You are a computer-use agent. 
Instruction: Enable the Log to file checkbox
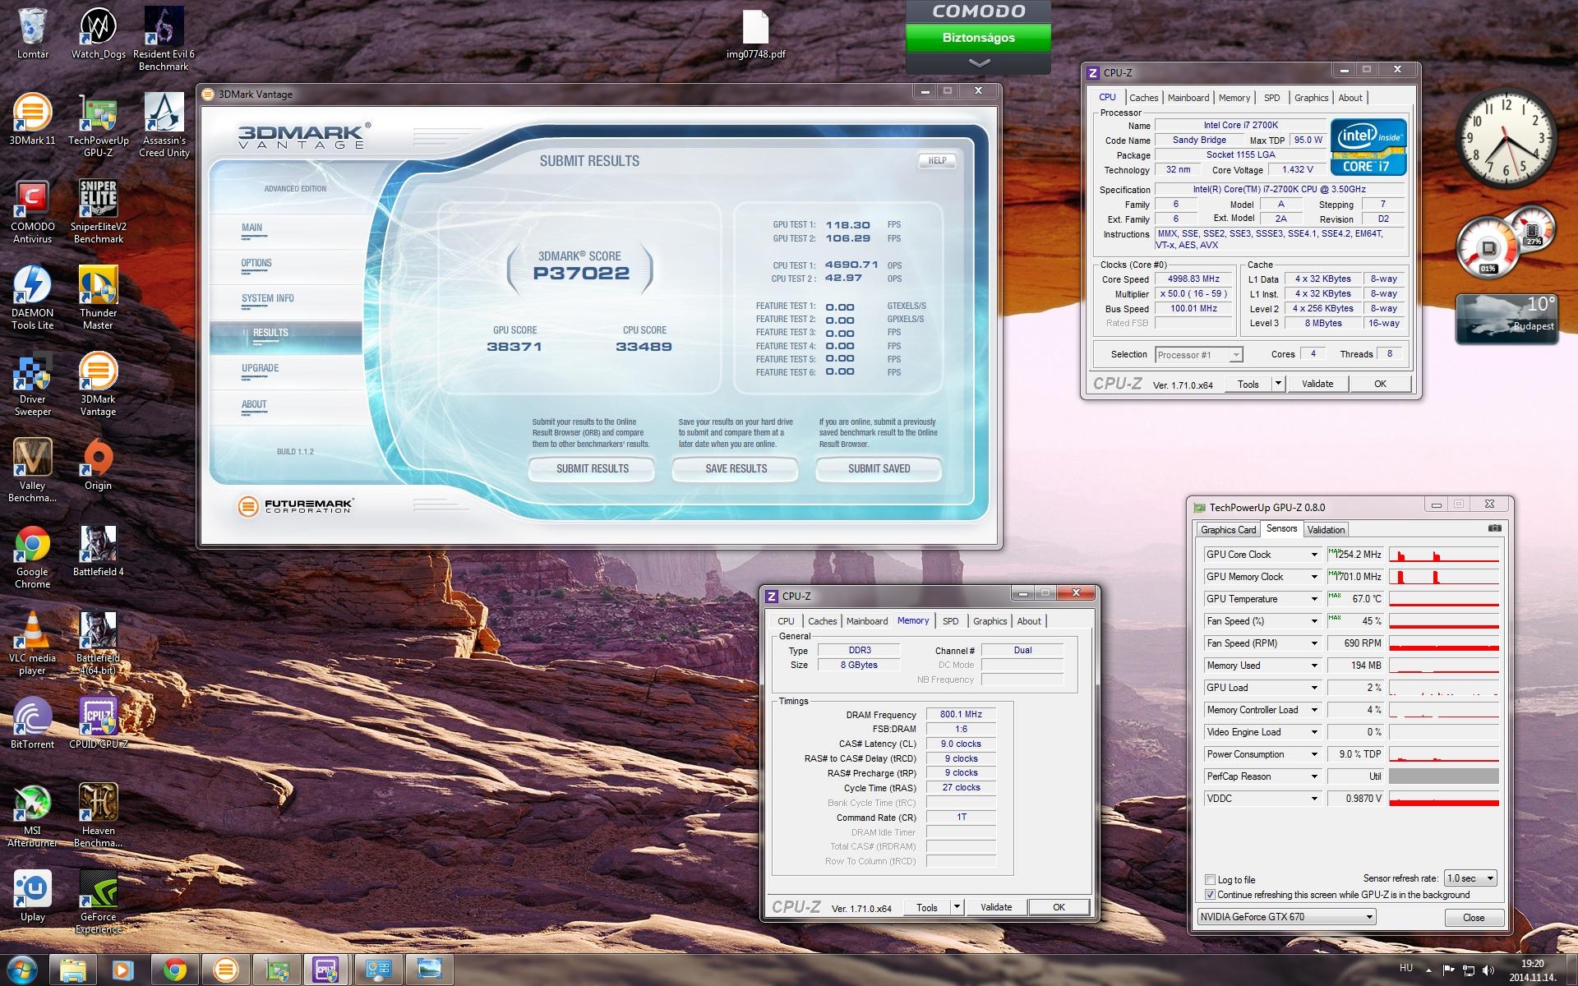point(1210,880)
